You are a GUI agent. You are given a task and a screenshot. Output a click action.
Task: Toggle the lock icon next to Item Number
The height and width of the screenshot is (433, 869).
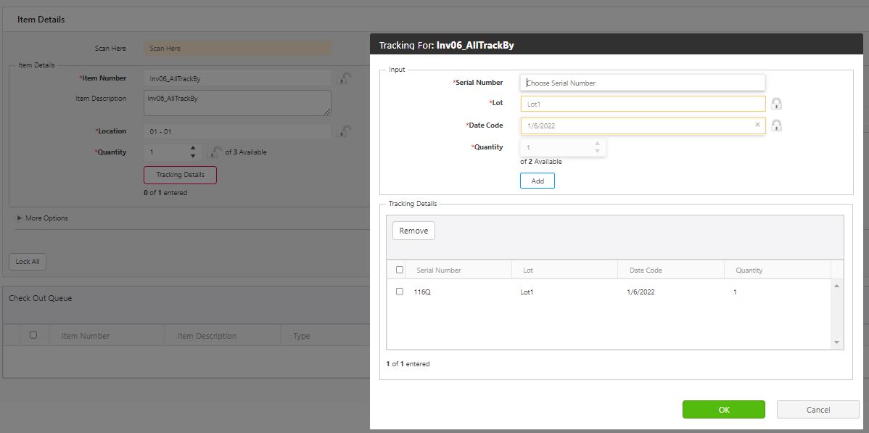click(345, 78)
